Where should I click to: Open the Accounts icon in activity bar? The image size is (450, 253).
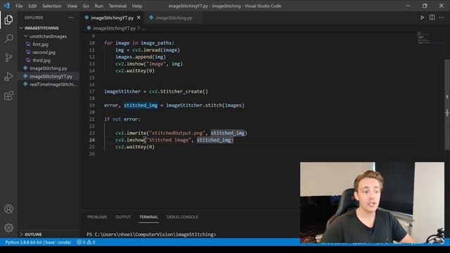pyautogui.click(x=8, y=209)
